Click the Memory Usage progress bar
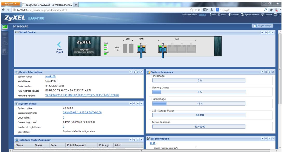This screenshot has height=152, width=282. point(199,92)
